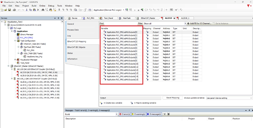This screenshot has height=128, width=253.
Task: Collapse the AK1100_1 coupler node
Action: pyautogui.click(x=12, y=79)
